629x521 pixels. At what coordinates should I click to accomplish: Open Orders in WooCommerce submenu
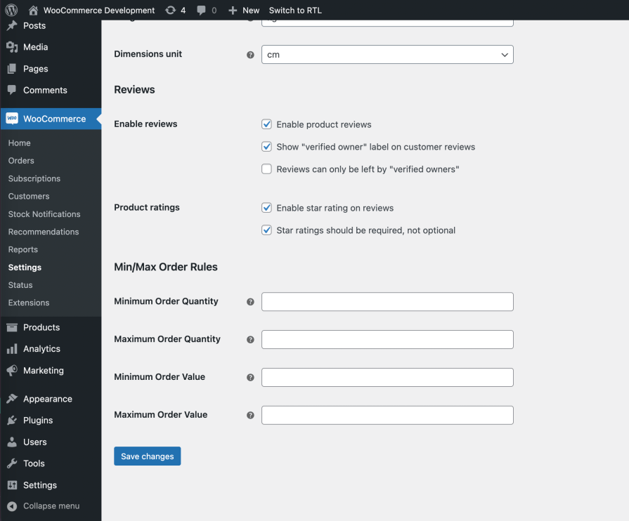[21, 161]
